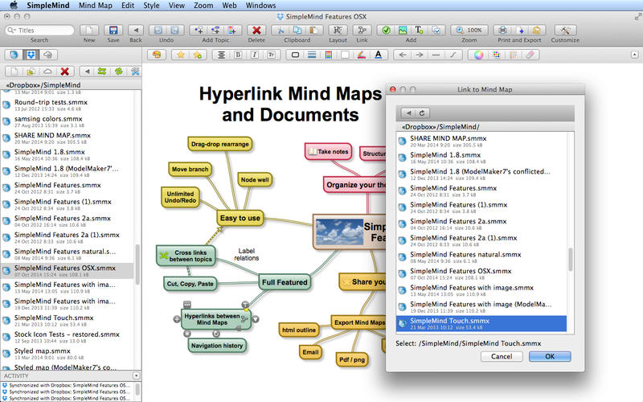643x402 pixels.
Task: Select the Dropbox storage tab in sidebar
Action: [x=31, y=55]
